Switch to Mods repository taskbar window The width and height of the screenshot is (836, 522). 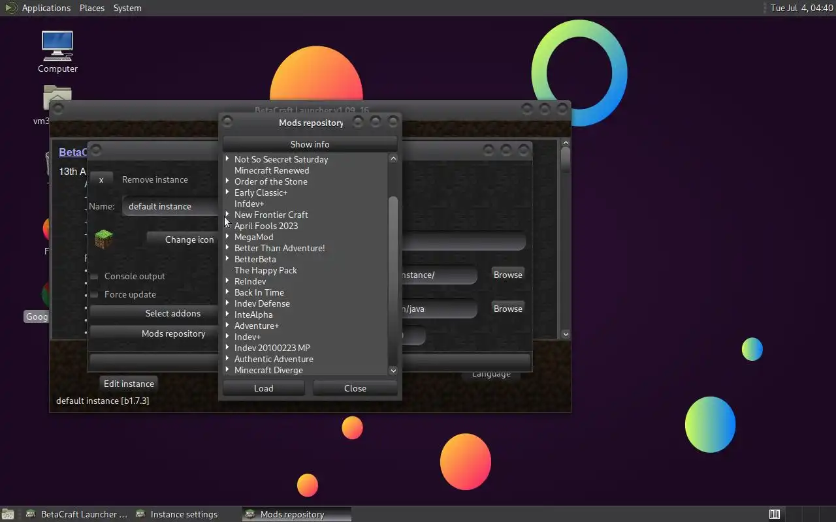[x=297, y=514]
